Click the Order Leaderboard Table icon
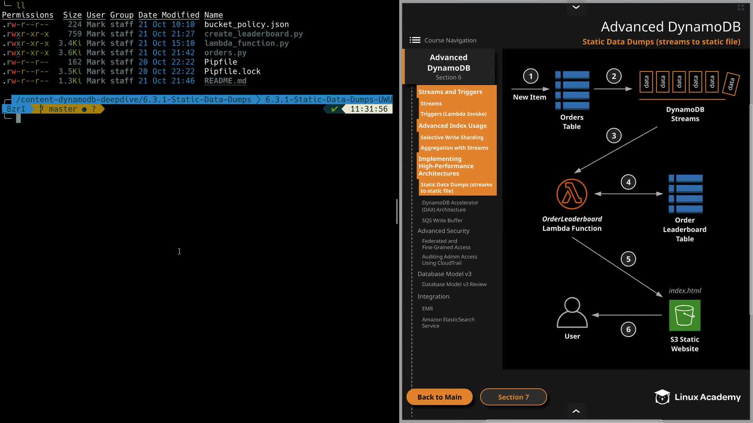Viewport: 753px width, 423px height. (685, 194)
